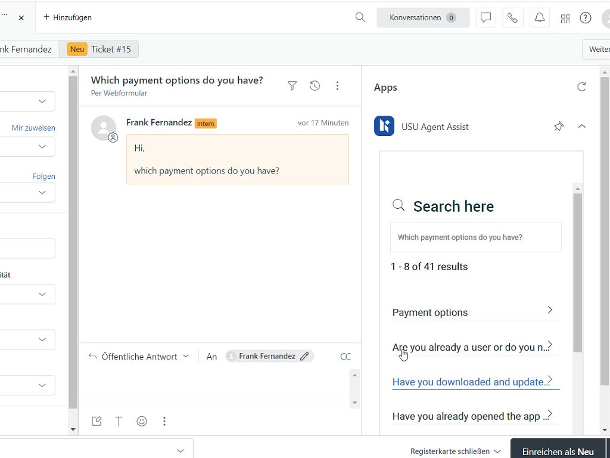The height and width of the screenshot is (458, 610).
Task: Open the Öffentliche Antwort reply type dropdown
Action: pos(139,357)
